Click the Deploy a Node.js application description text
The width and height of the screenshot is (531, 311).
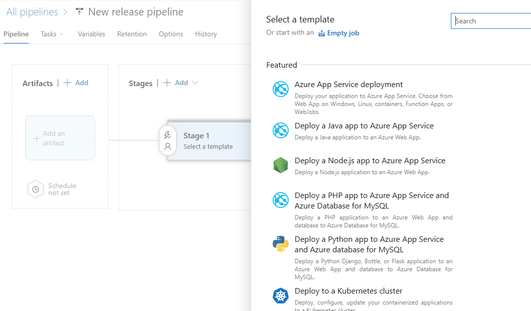pyautogui.click(x=362, y=172)
